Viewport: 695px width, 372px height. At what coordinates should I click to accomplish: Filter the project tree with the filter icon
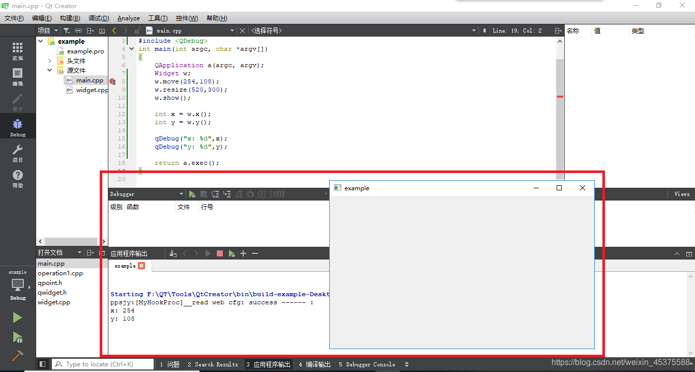tap(67, 30)
